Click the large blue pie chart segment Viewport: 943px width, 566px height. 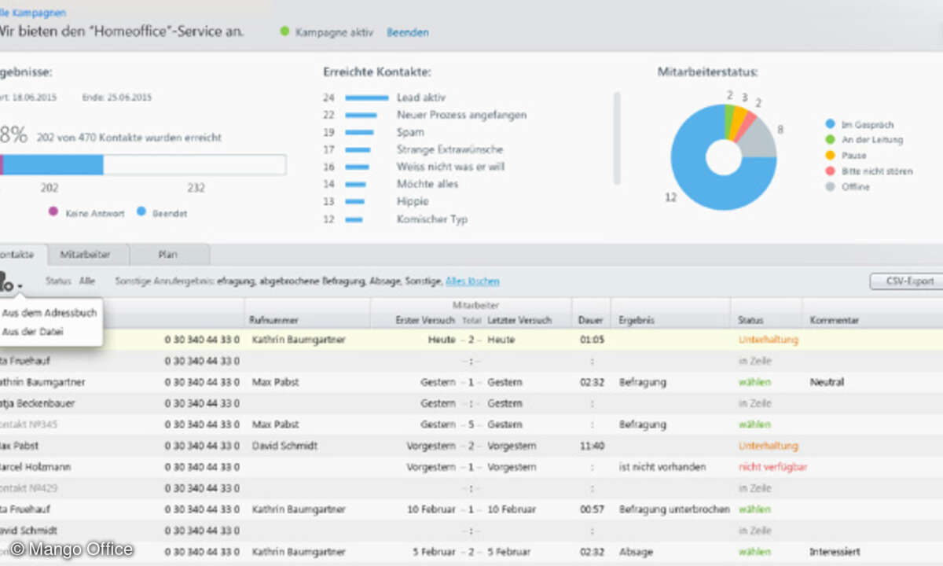pos(692,169)
